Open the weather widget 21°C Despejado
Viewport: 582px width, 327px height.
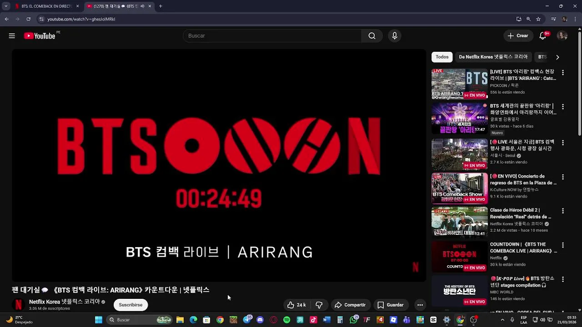19,320
